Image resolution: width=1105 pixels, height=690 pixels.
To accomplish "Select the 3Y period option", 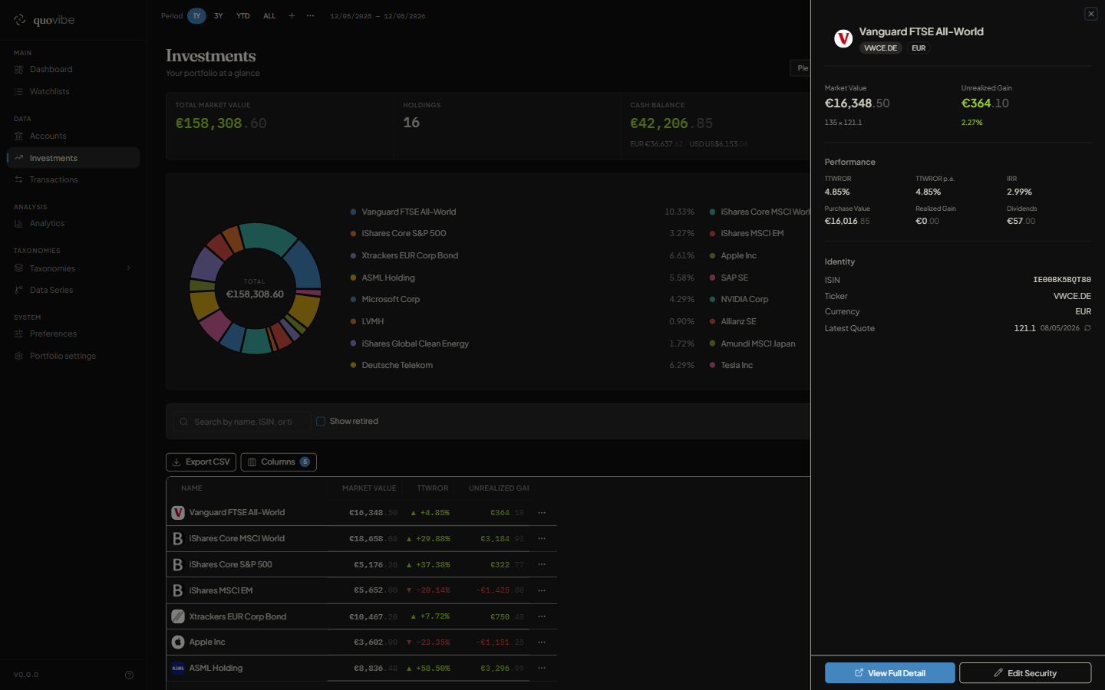I will coord(219,16).
